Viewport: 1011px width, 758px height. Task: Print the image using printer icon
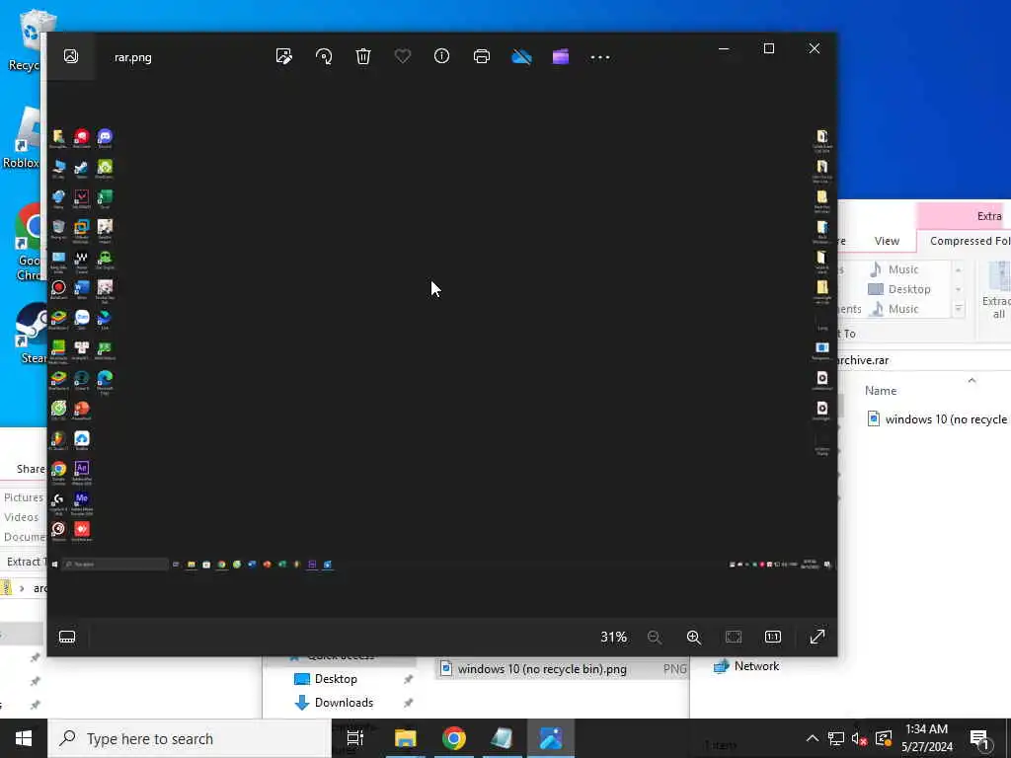click(x=482, y=56)
